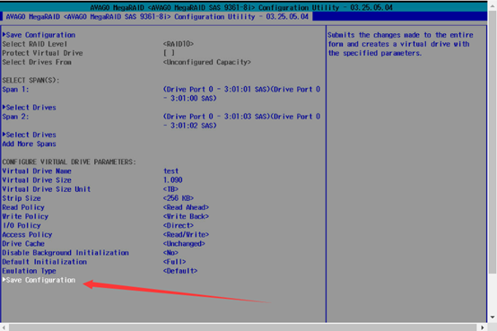Image resolution: width=497 pixels, height=331 pixels.
Task: Click the Drive Cache label
Action: tap(23, 244)
